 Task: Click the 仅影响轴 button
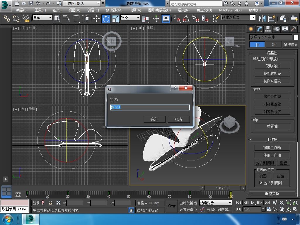point(272,66)
